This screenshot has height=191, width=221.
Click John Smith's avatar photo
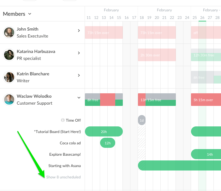point(9,32)
